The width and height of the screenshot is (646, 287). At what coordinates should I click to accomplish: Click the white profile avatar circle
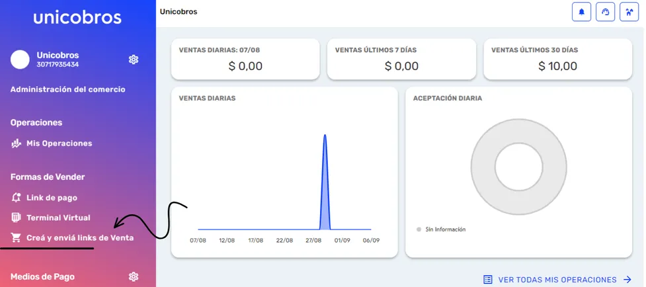coord(20,60)
